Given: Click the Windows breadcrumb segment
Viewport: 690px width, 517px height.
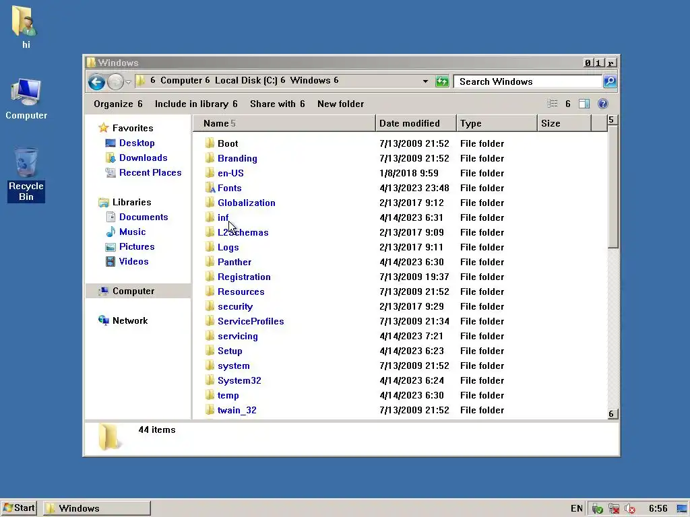Looking at the screenshot, I should (310, 81).
